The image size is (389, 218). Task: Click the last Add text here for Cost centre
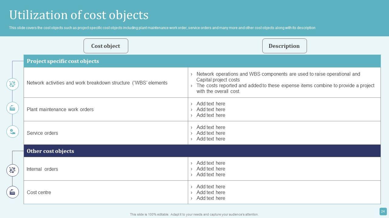[x=211, y=198]
